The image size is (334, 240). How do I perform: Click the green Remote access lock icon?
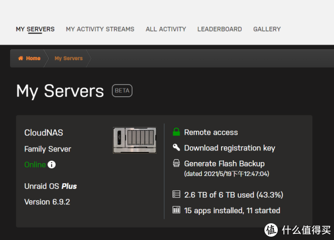point(176,132)
